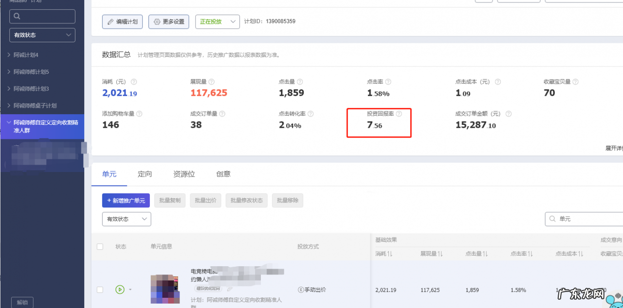The height and width of the screenshot is (308, 623).
Task: Check the checkbox on the 电竞椅 unit row
Action: tap(100, 290)
